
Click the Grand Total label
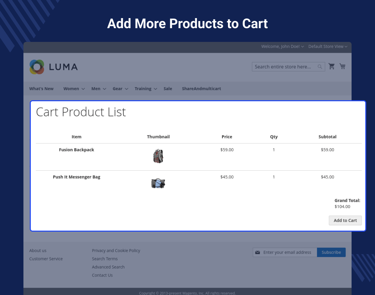point(347,200)
